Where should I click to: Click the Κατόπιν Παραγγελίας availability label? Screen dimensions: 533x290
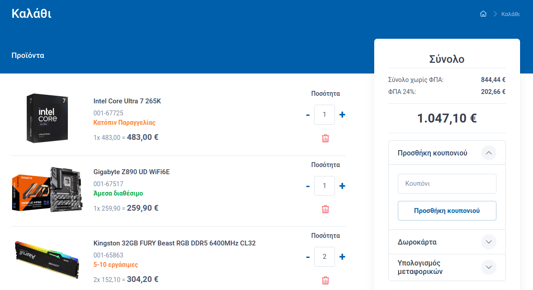pyautogui.click(x=124, y=123)
